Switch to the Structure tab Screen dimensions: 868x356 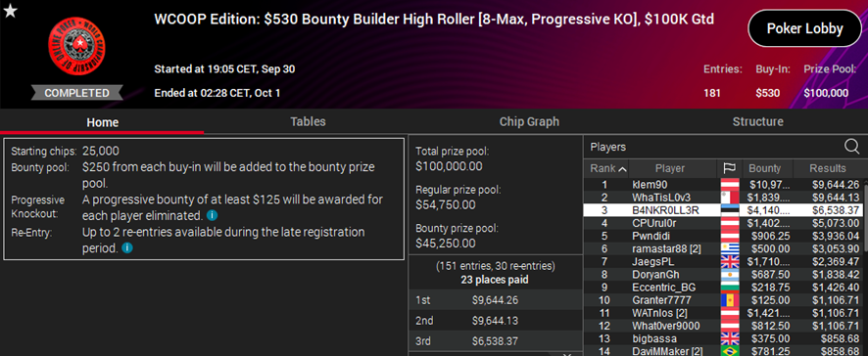(x=757, y=121)
